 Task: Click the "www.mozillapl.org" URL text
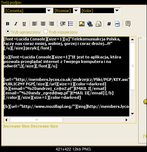(54, 106)
